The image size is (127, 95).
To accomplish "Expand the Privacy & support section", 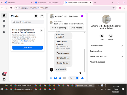I will [x=106, y=62].
